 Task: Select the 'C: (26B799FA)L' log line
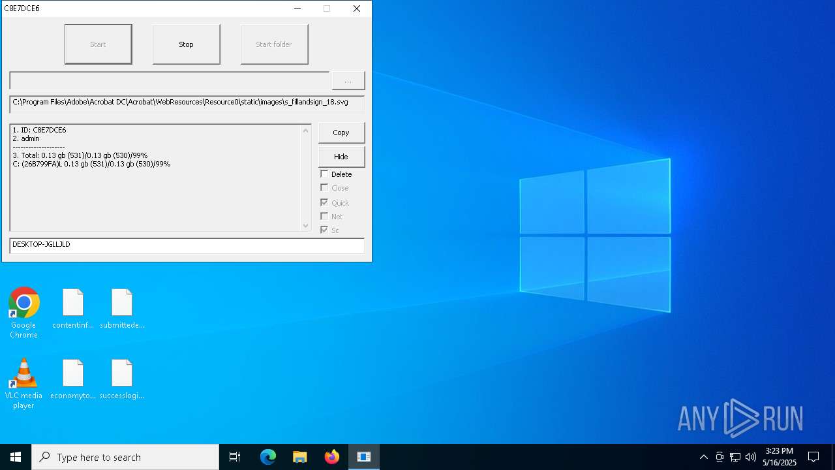[x=91, y=164]
